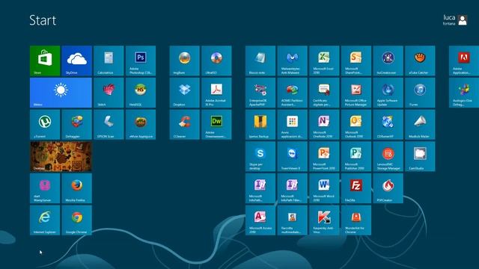Open the iTunes tile
The image size is (479, 269).
(420, 93)
